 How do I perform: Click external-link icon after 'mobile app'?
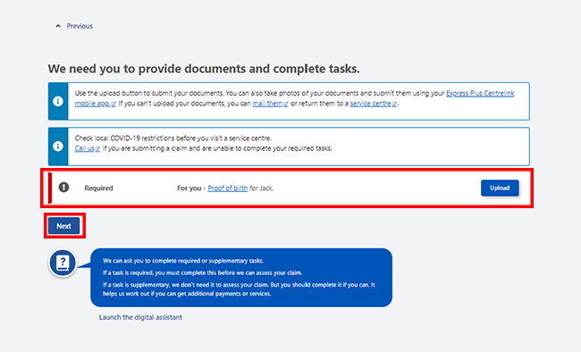(x=114, y=105)
